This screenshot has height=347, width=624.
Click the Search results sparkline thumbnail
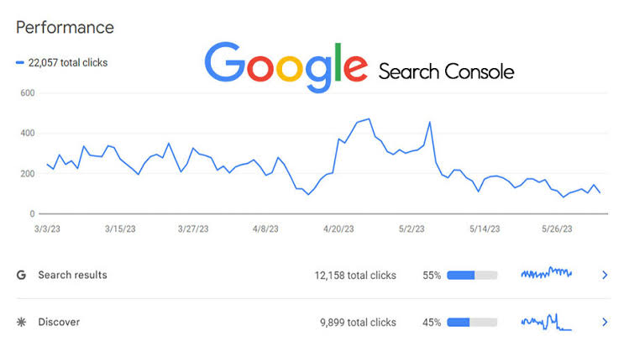(546, 273)
